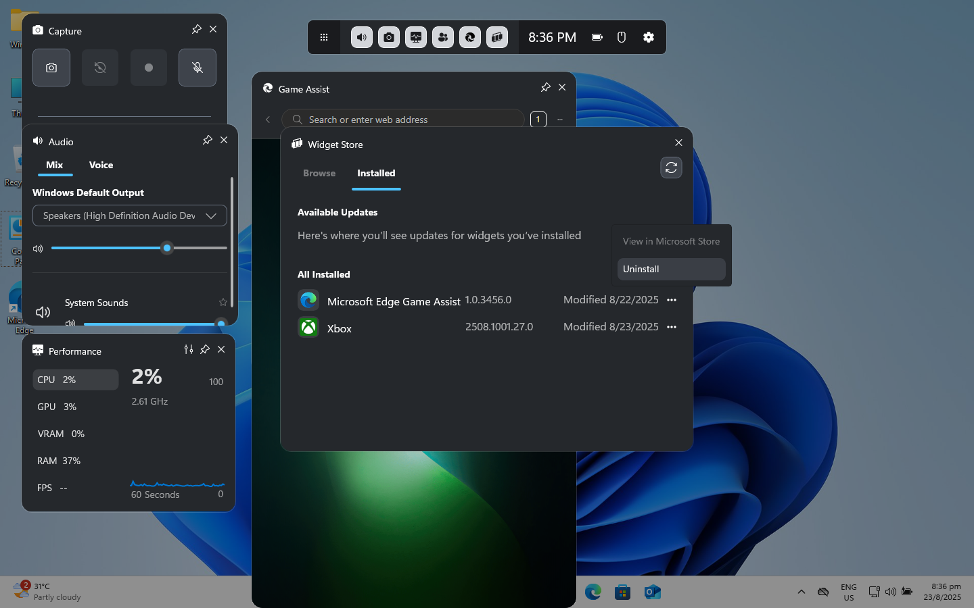Image resolution: width=974 pixels, height=608 pixels.
Task: Toggle the Edge Game Assist widget from Game Bar
Action: (470, 37)
